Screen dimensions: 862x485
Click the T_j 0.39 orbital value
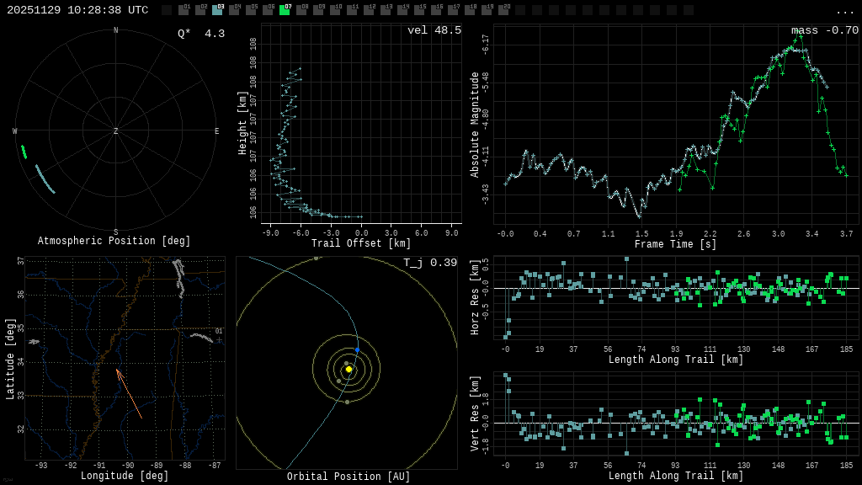pos(429,263)
